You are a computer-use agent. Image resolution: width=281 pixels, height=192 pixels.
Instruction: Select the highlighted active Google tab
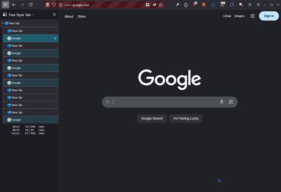[31, 38]
